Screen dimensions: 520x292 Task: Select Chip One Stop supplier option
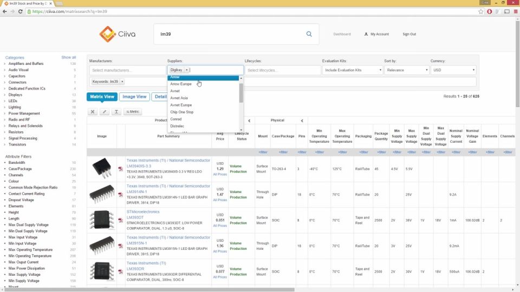click(x=203, y=112)
